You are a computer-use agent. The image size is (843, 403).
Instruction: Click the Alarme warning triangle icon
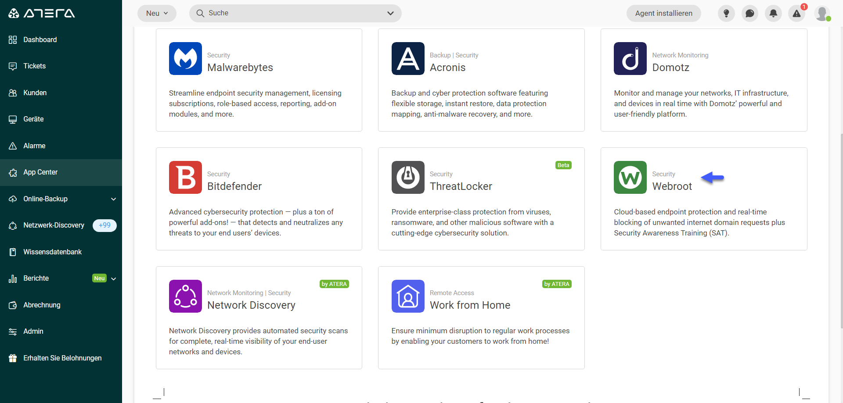[x=13, y=146]
